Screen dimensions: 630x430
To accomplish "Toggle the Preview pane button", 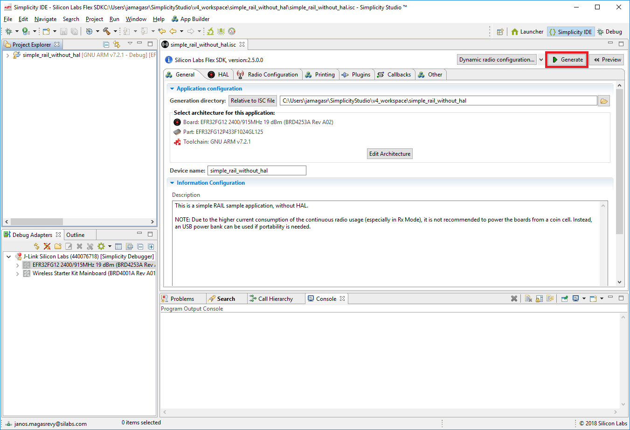I will (607, 60).
